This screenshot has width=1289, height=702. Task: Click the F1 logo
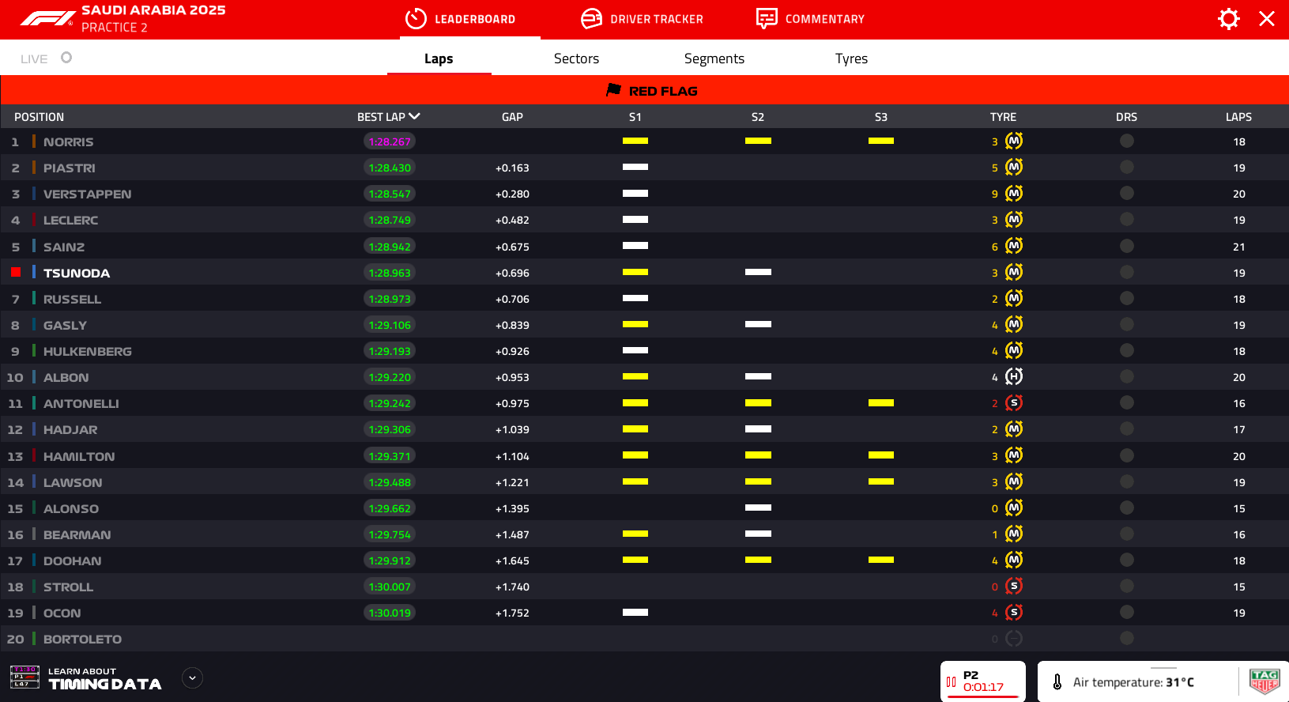point(47,18)
